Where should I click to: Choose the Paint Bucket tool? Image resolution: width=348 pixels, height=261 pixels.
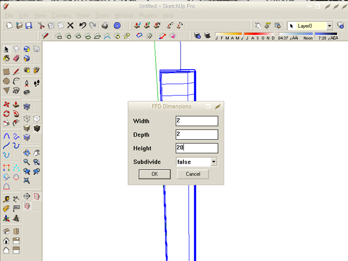pos(7,58)
